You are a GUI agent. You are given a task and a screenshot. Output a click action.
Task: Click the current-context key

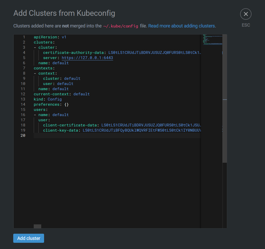point(52,94)
